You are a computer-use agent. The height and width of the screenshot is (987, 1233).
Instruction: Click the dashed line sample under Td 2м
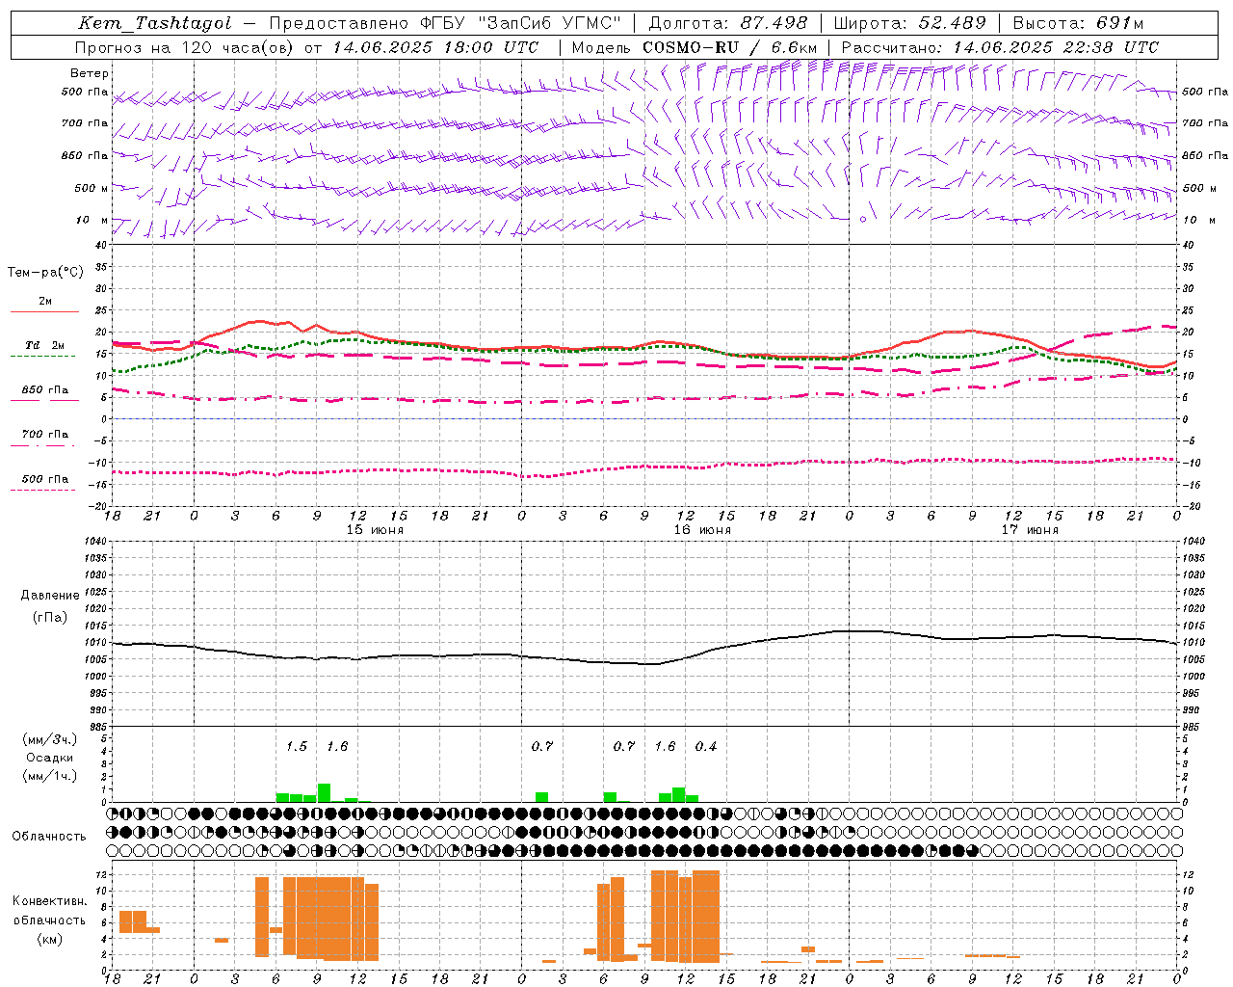[x=42, y=357]
